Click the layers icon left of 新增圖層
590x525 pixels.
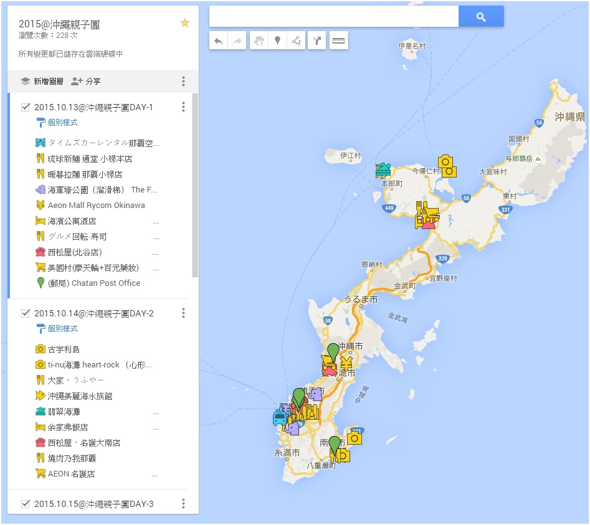(x=25, y=81)
